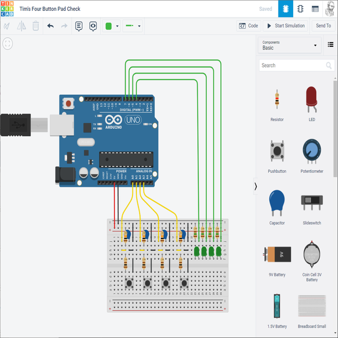The image size is (338, 338).
Task: Open the wire color dropdown
Action: (x=111, y=26)
